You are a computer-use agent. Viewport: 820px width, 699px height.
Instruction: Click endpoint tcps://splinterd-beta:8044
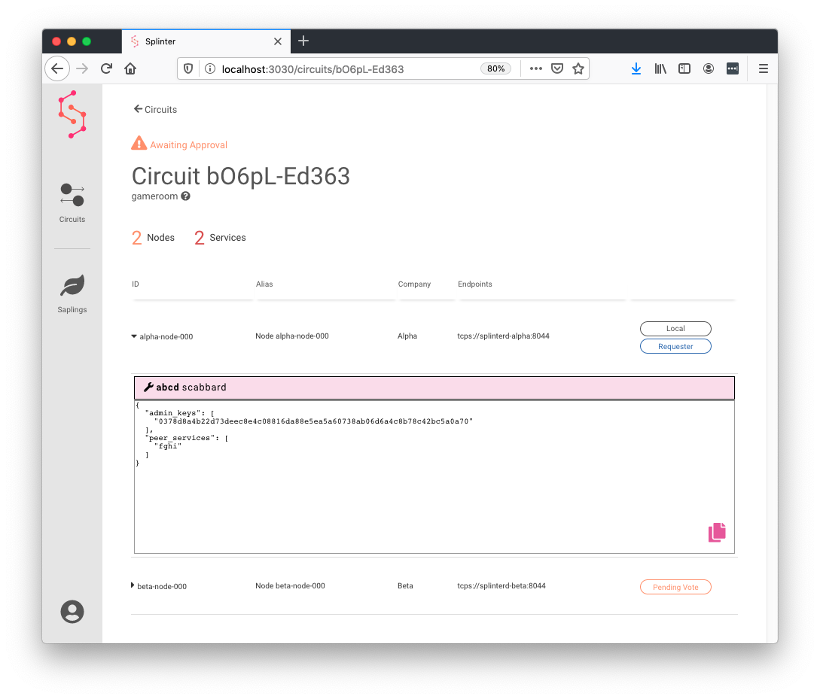(501, 585)
